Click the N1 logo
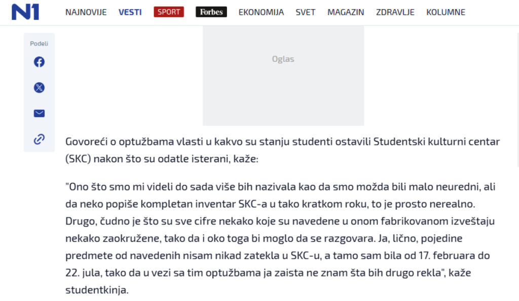This screenshot has height=301, width=519. [25, 12]
